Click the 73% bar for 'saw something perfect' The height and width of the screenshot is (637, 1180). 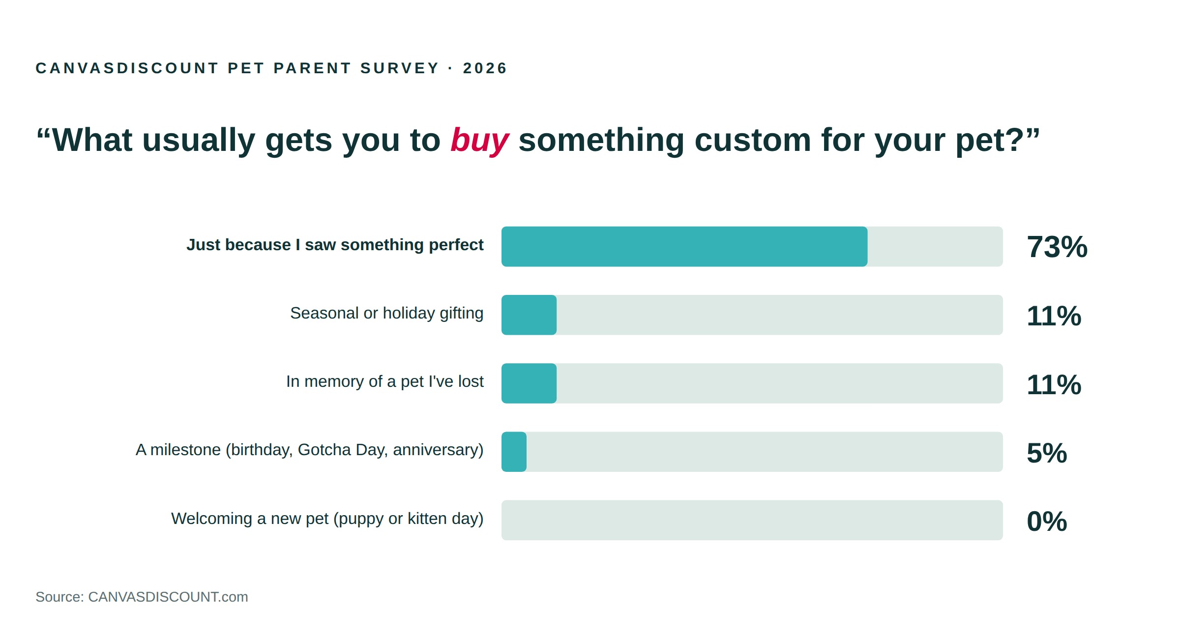click(x=684, y=246)
